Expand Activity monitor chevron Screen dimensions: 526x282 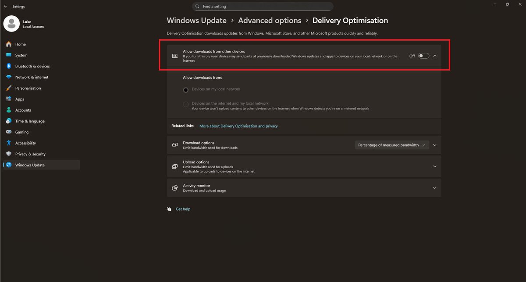435,188
